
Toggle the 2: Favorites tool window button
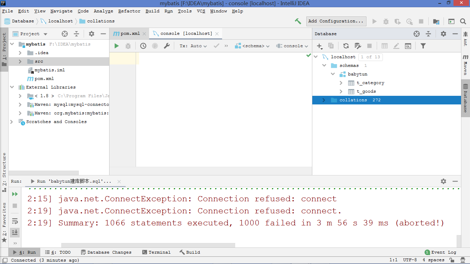coord(4,223)
